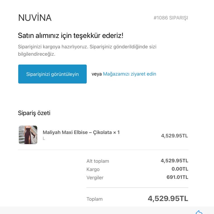This screenshot has width=214, height=214.
Task: Click the Siparişinizi görüntüleyin button
Action: (x=52, y=74)
